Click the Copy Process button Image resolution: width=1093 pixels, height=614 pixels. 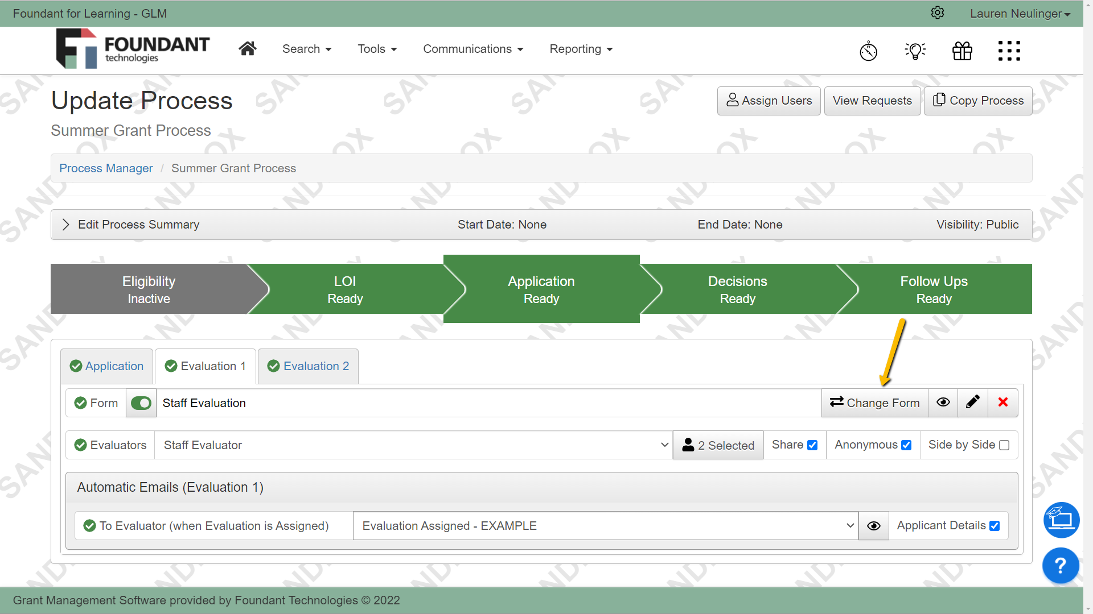(977, 101)
